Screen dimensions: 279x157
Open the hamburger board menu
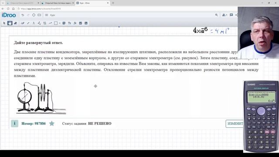pos(47,15)
